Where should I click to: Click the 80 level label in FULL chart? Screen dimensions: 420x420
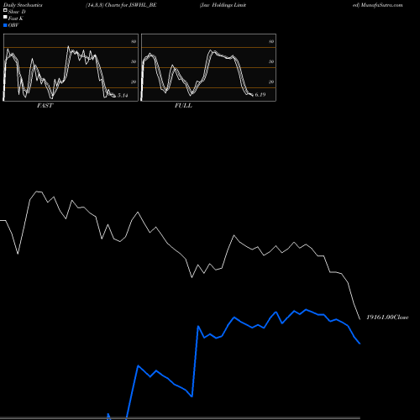[x=271, y=41]
